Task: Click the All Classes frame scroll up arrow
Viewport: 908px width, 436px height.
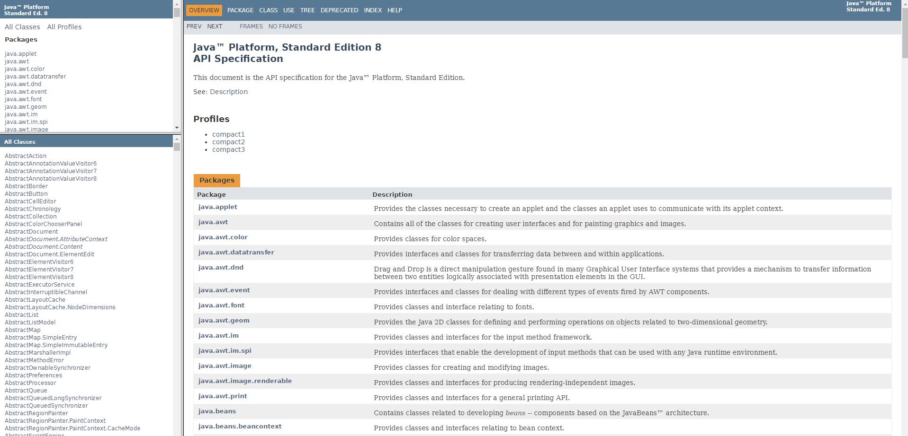Action: point(177,139)
